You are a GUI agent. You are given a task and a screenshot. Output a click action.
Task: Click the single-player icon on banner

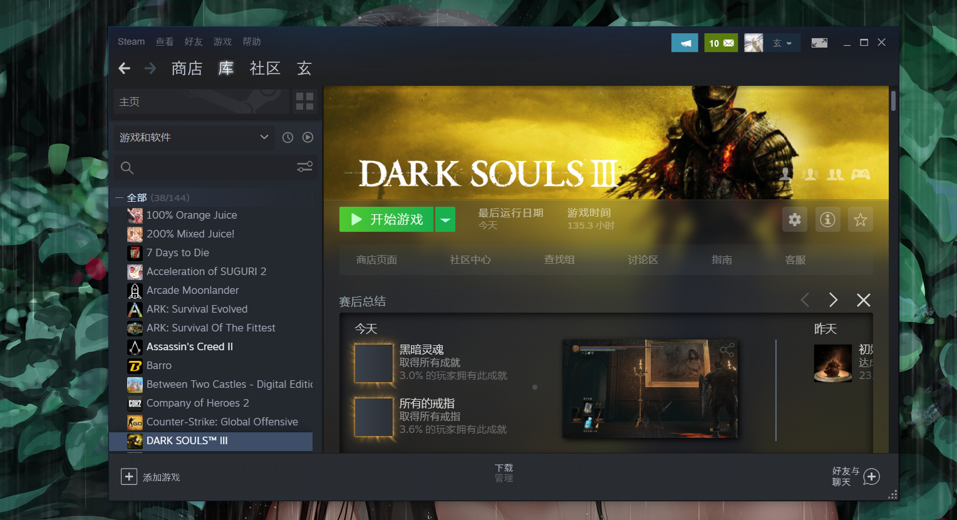pos(785,174)
